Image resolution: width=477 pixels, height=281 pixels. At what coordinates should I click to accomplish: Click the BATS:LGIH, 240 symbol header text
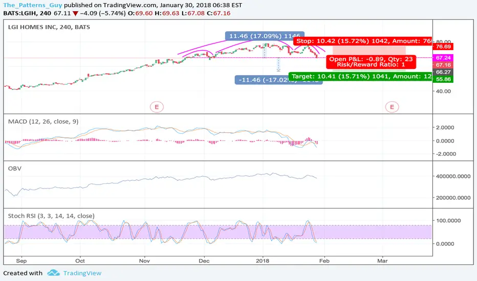[27, 13]
